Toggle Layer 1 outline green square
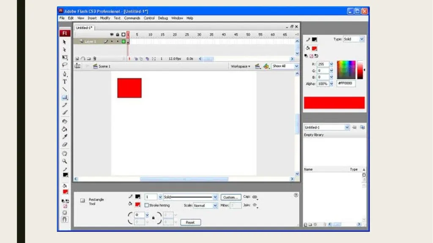Viewport: 433px width, 243px height. pyautogui.click(x=123, y=41)
